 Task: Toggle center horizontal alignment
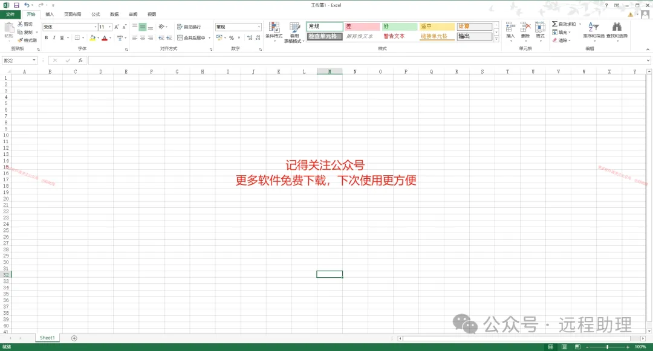[143, 37]
